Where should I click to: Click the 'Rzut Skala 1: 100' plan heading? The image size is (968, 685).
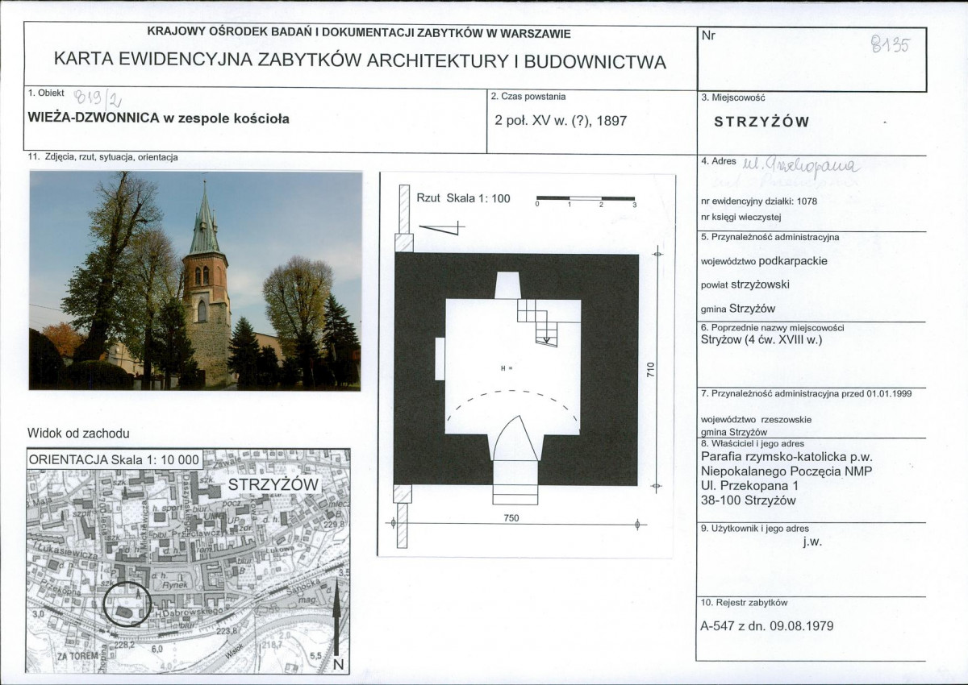[463, 198]
